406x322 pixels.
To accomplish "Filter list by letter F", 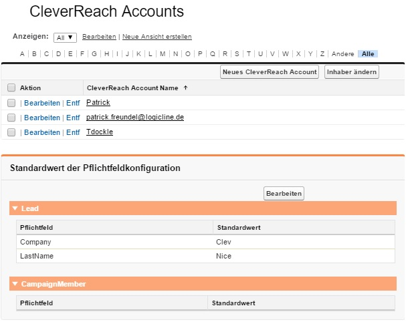I will 82,54.
